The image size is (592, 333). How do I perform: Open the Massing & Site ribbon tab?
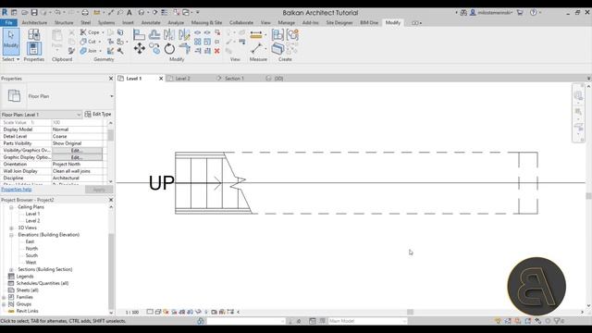(x=206, y=22)
